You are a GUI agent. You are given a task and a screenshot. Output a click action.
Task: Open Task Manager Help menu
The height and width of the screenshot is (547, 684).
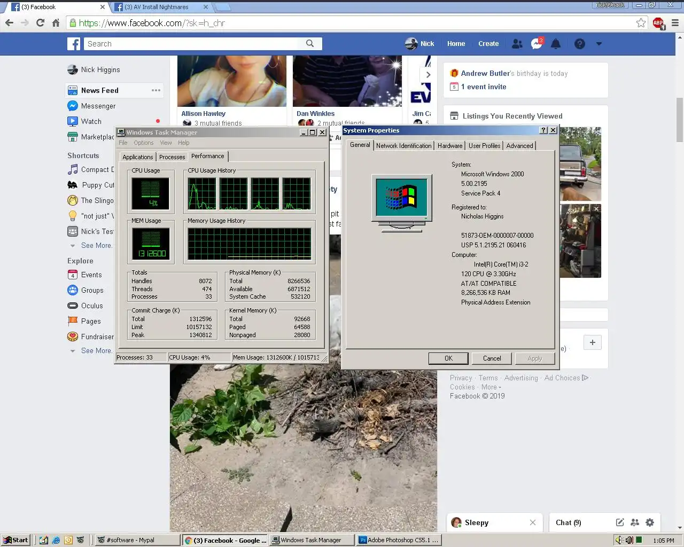pos(183,143)
